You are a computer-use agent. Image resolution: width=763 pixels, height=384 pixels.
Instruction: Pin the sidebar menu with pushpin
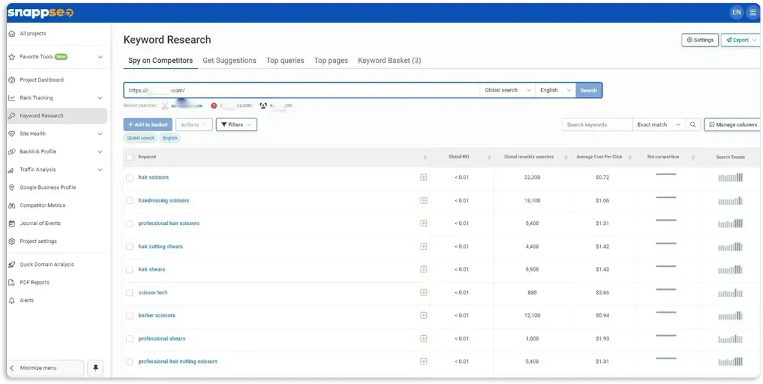pyautogui.click(x=96, y=368)
